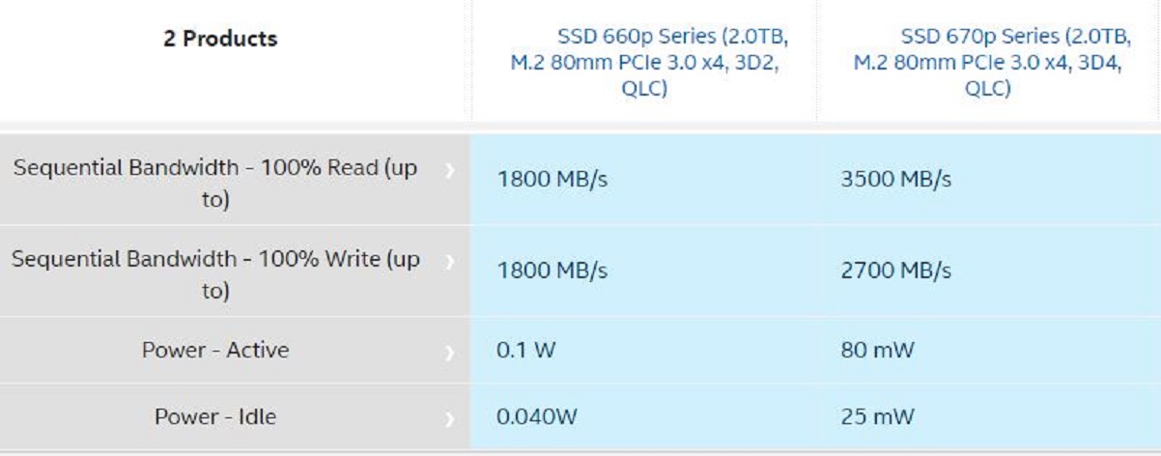Click the 25 mW idle power value

tap(877, 417)
